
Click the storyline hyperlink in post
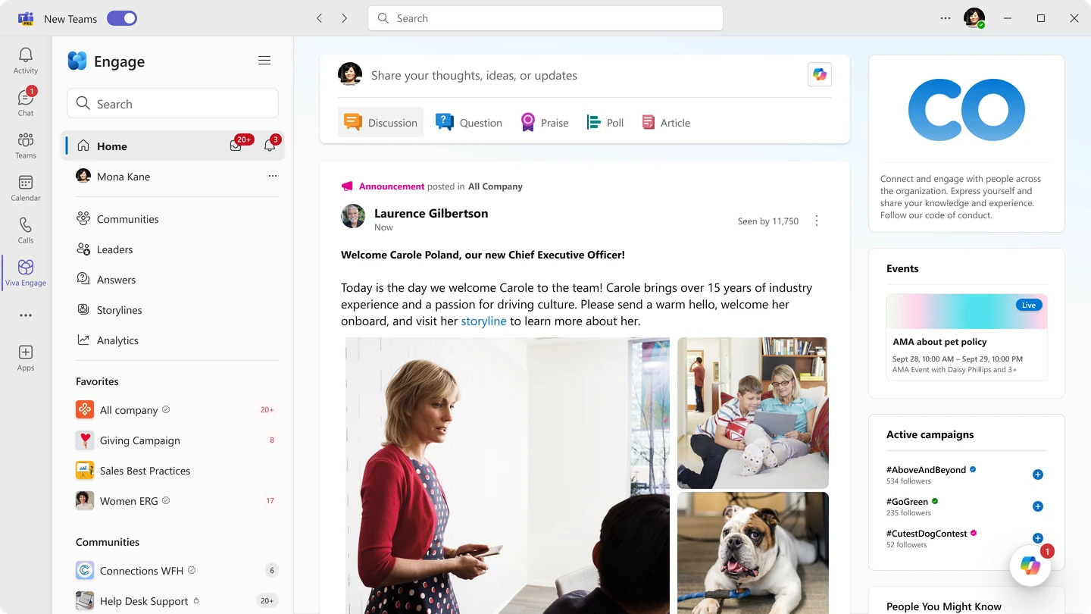[x=483, y=321]
